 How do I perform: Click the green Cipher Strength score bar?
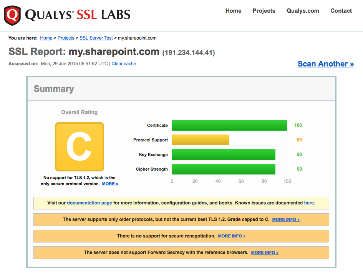(224, 169)
